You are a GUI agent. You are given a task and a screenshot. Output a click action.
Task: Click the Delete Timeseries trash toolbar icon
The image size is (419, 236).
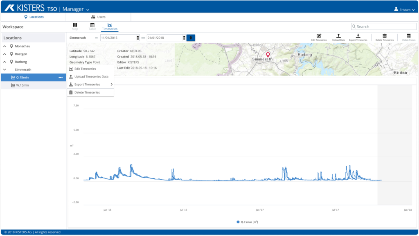pyautogui.click(x=384, y=36)
